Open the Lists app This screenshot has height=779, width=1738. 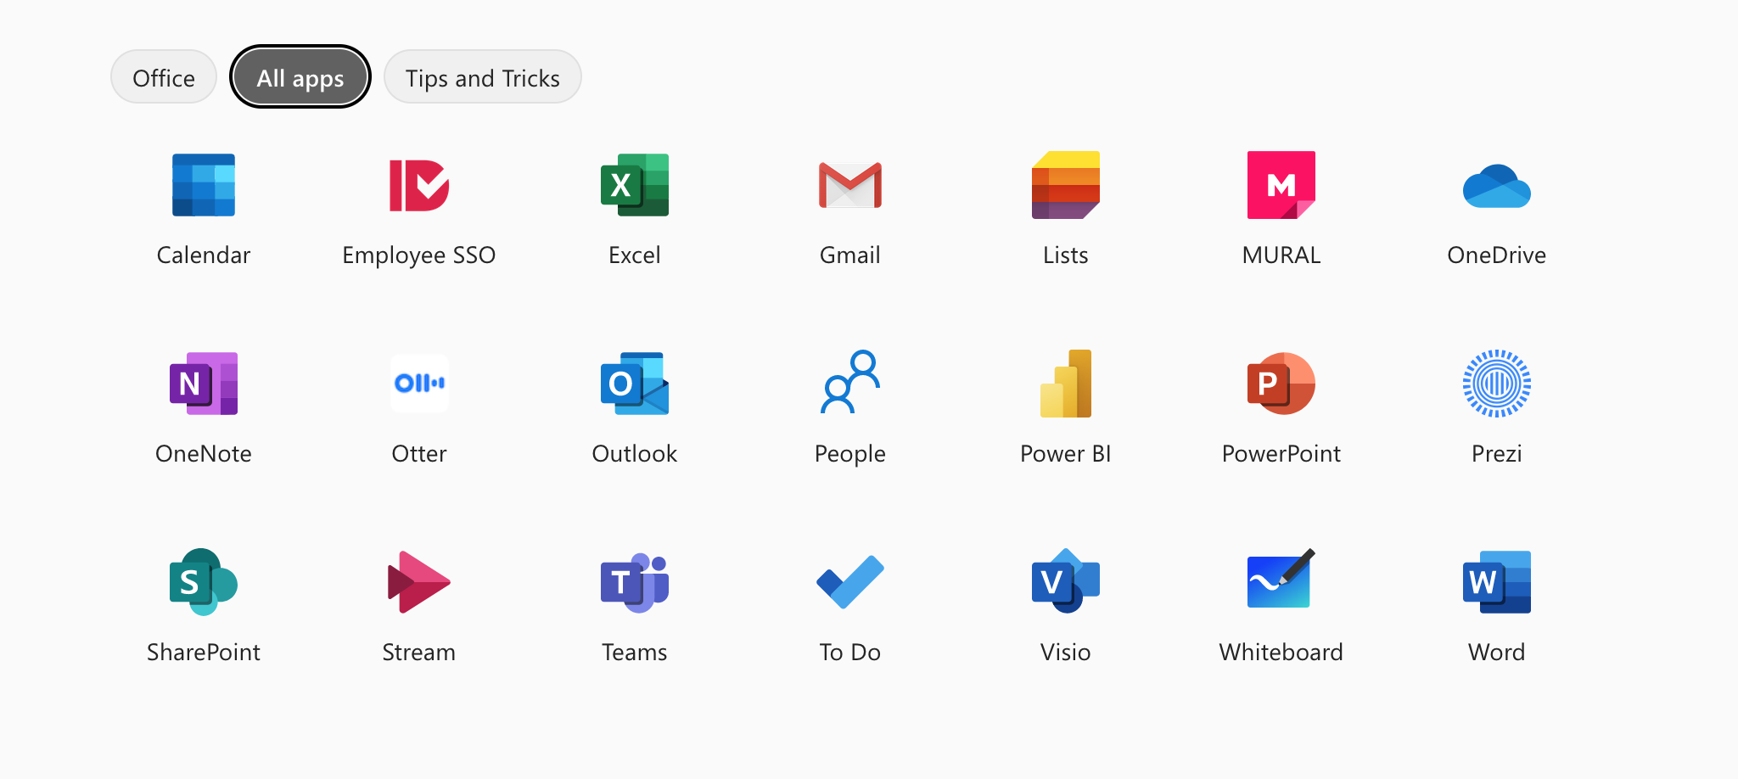[x=1065, y=185]
